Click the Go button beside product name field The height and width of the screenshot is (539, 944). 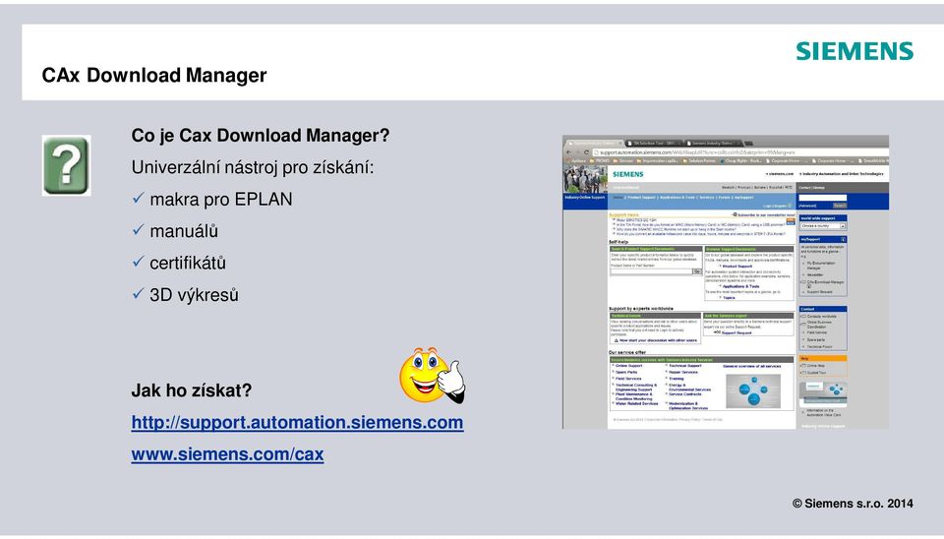(697, 271)
